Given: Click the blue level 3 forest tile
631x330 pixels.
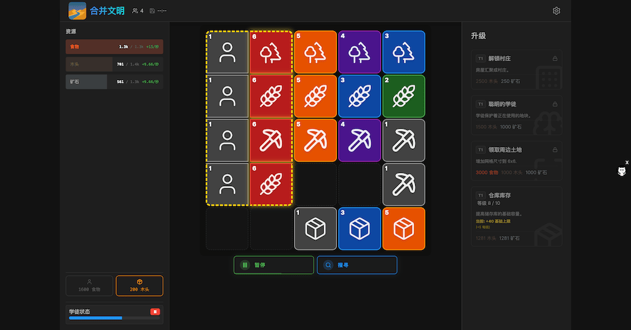Looking at the screenshot, I should [403, 52].
